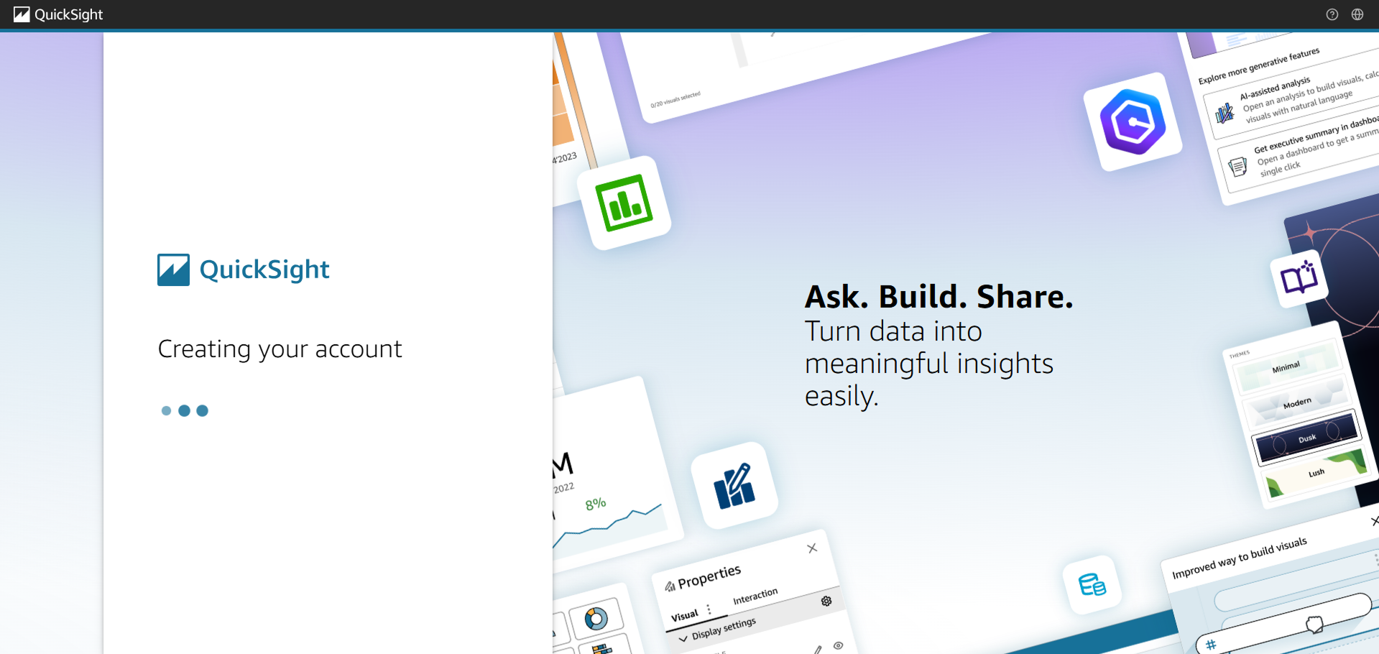Collapse the Display settings chevron
This screenshot has width=1379, height=654.
point(683,638)
